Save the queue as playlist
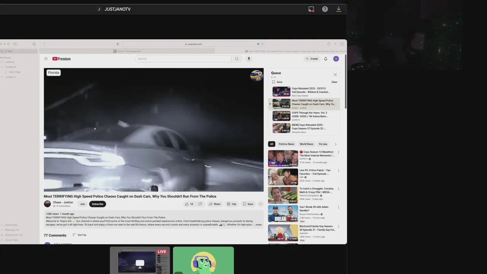The height and width of the screenshot is (274, 487). pos(277,82)
